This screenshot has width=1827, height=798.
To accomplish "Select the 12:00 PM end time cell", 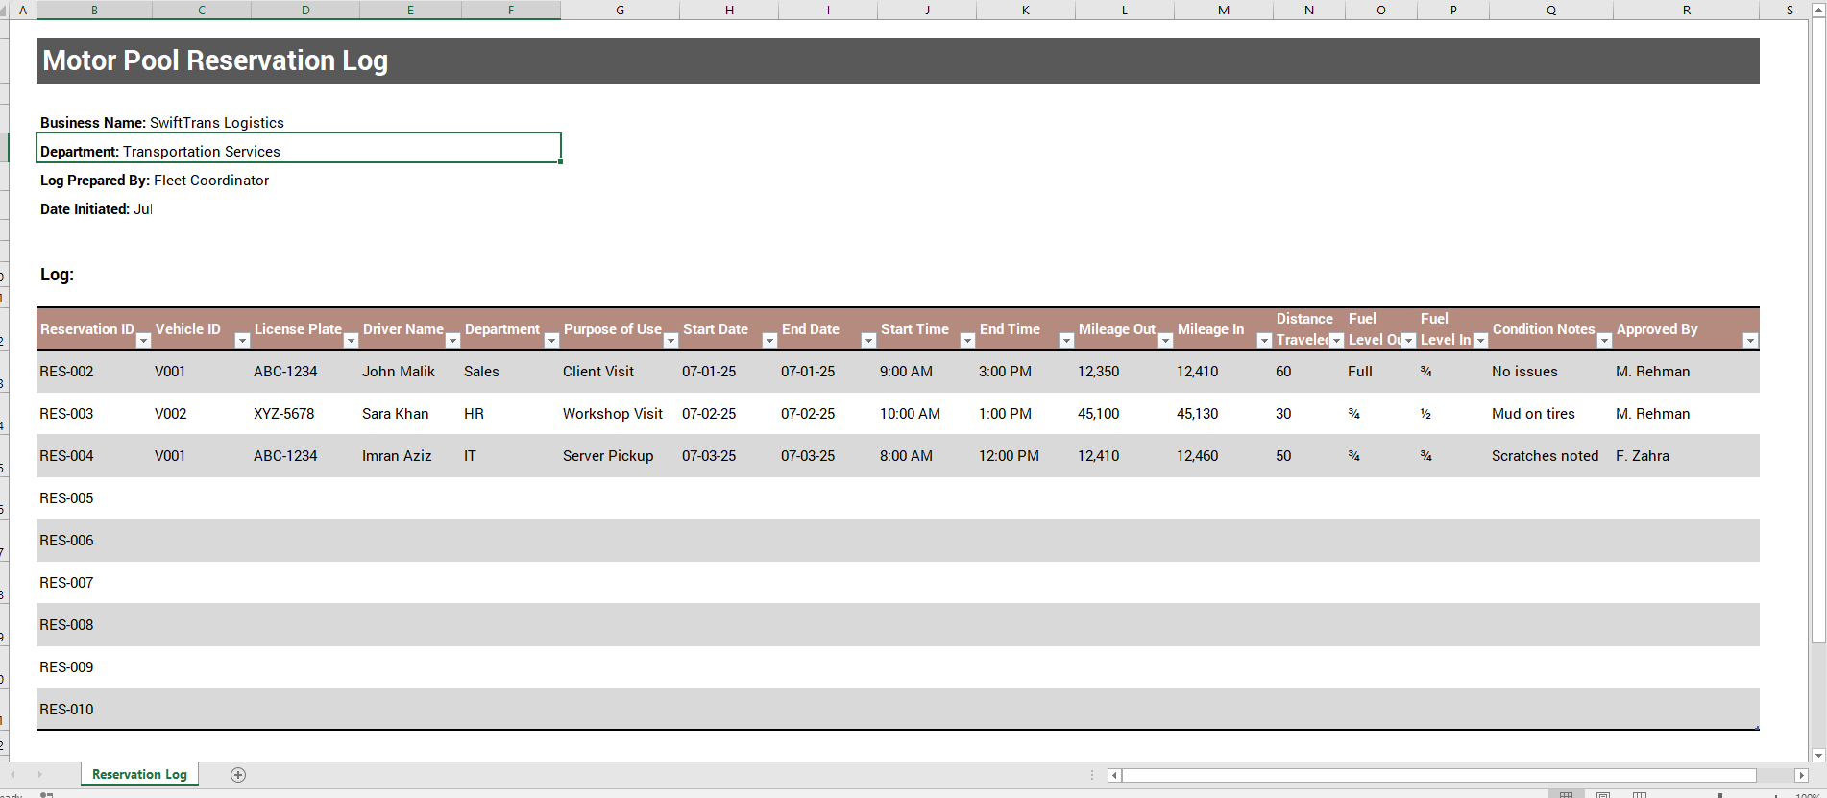I will [1026, 456].
